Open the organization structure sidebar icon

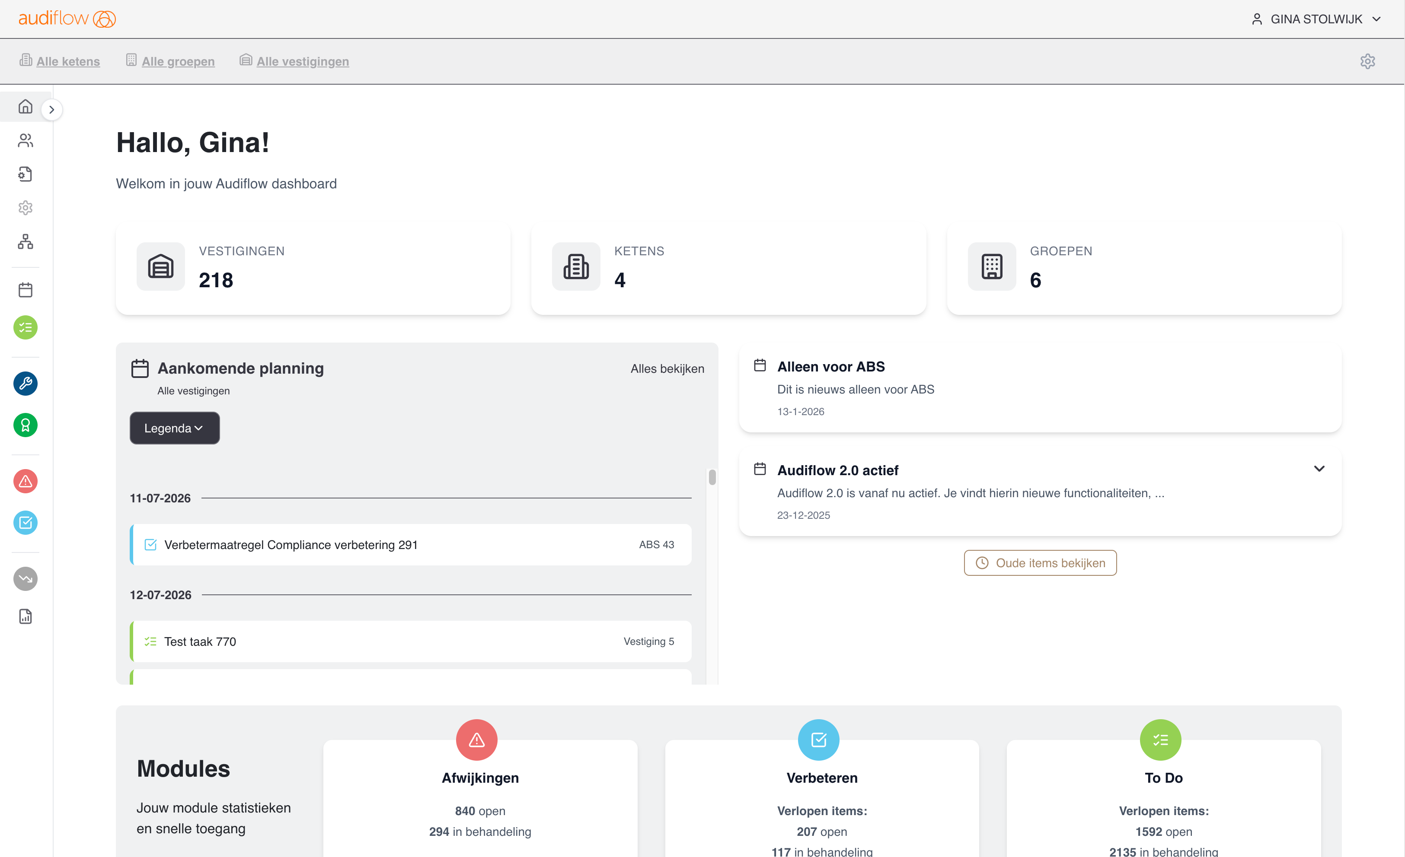25,241
